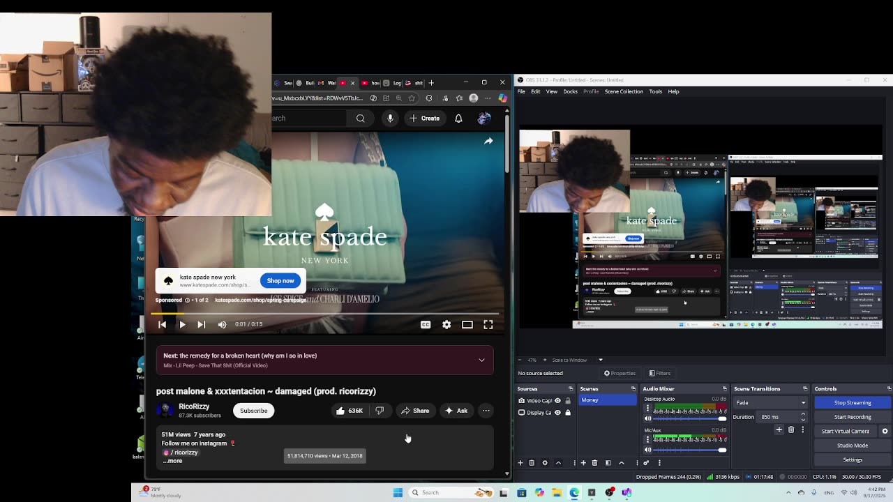Screen dimensions: 893x502
Task: Increase transition duration stepper up
Action: [803, 414]
